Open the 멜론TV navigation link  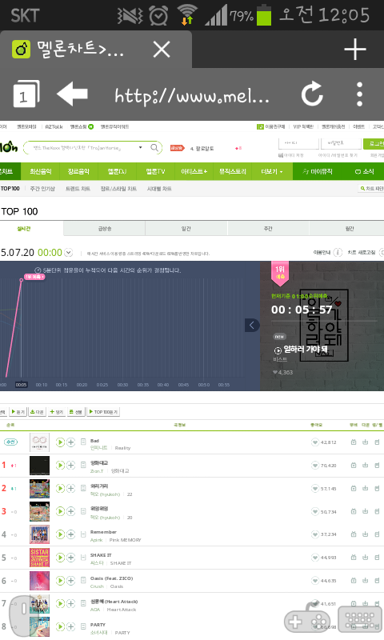[x=155, y=171]
